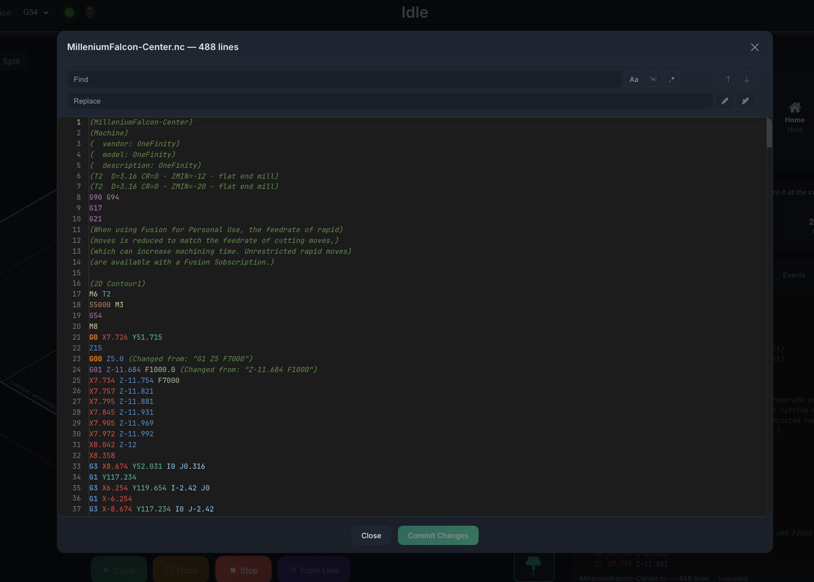
Task: Click line number 15 empty line gutter
Action: 77,273
